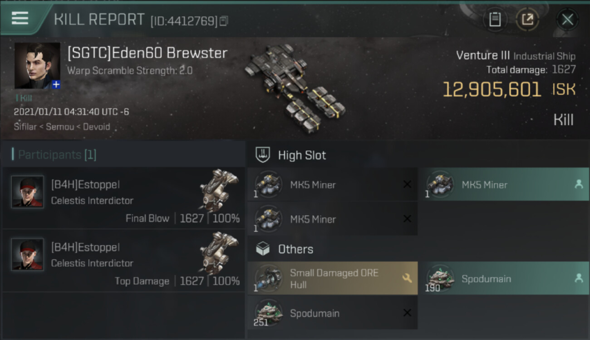590x340 pixels.
Task: Click the Others section cube icon
Action: [x=263, y=249]
